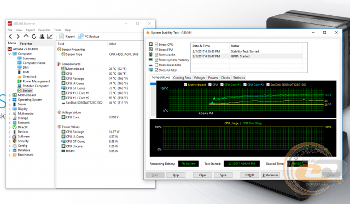Toggle the Stress GPU(s) checkbox
350x204 pixels.
(156, 70)
